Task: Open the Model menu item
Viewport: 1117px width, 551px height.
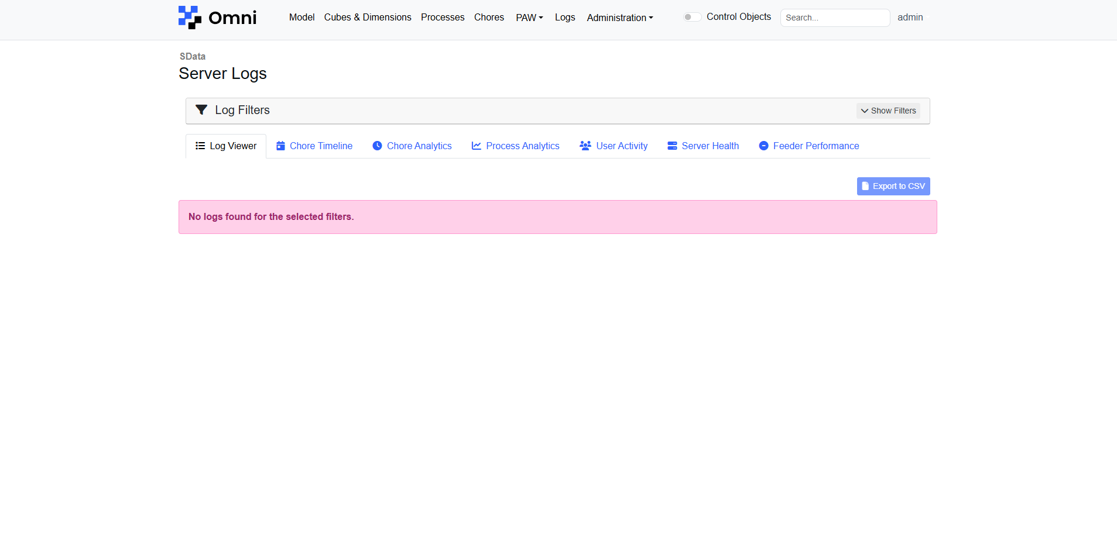Action: click(x=302, y=18)
